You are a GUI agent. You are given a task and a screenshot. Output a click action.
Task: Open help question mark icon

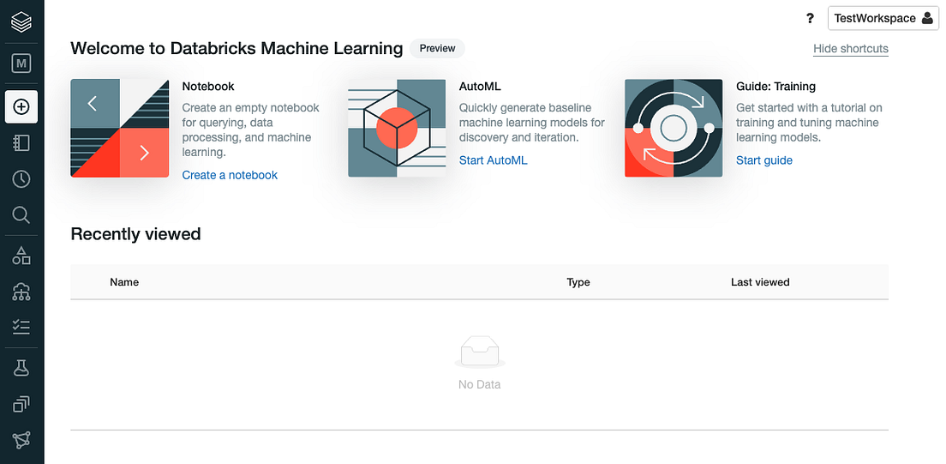tap(811, 19)
